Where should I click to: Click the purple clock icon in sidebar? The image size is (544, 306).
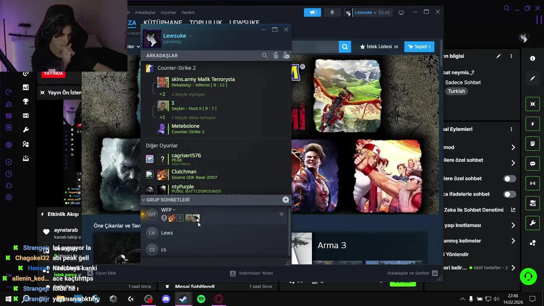pyautogui.click(x=8, y=174)
